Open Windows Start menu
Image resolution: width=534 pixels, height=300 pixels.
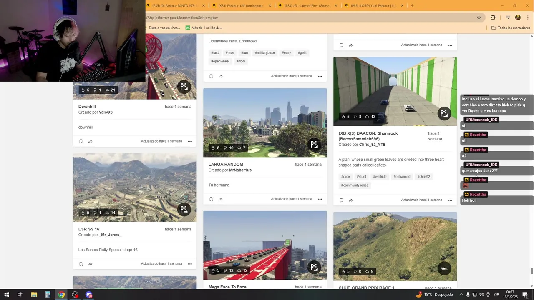[6, 295]
